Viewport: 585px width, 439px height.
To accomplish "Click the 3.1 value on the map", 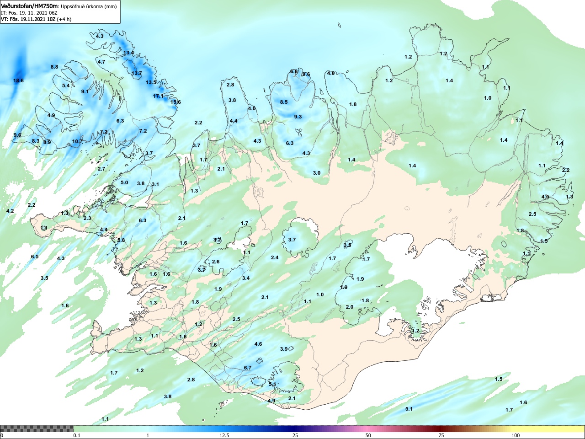I will click(155, 184).
